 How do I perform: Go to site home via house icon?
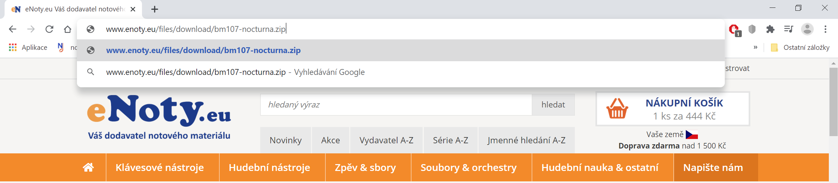coord(88,167)
